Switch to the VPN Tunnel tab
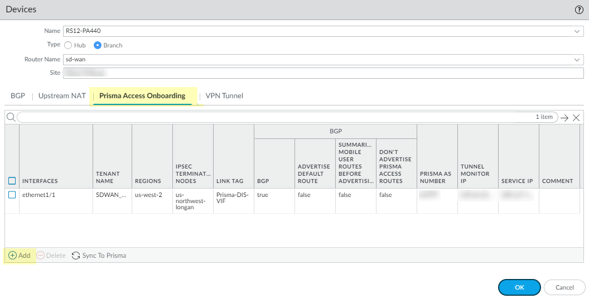This screenshot has height=308, width=589. pos(224,96)
